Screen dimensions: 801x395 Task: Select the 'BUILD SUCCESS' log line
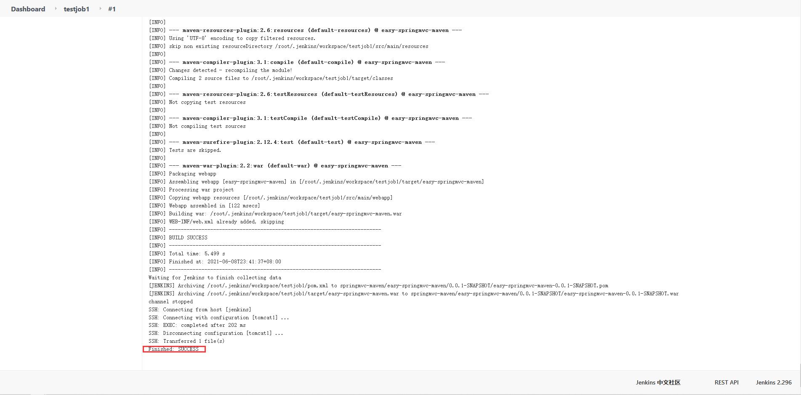tap(178, 238)
